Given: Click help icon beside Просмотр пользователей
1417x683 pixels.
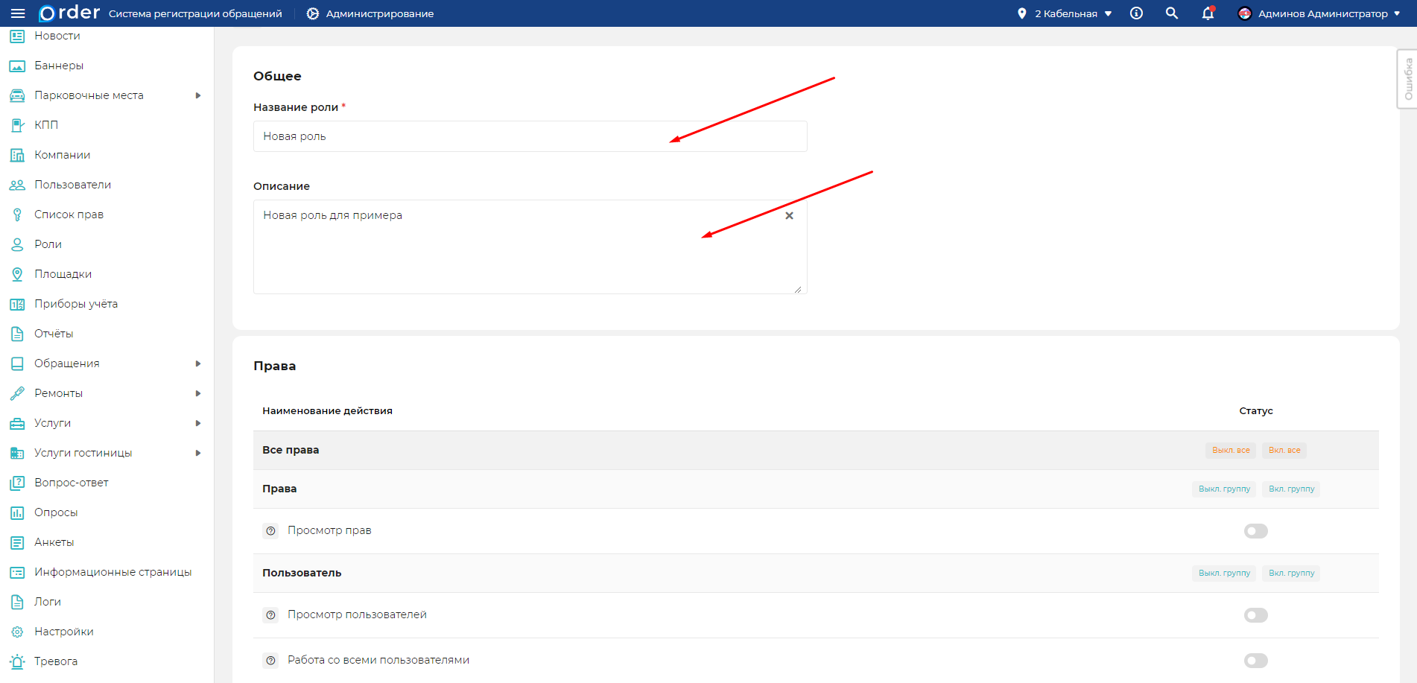Looking at the screenshot, I should click(x=271, y=615).
